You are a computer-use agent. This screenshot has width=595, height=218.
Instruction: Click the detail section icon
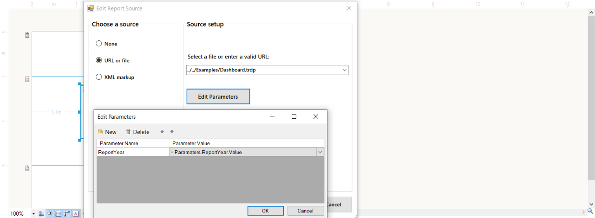(27, 79)
